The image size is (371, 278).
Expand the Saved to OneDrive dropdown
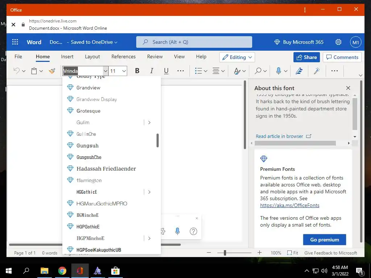94,42
